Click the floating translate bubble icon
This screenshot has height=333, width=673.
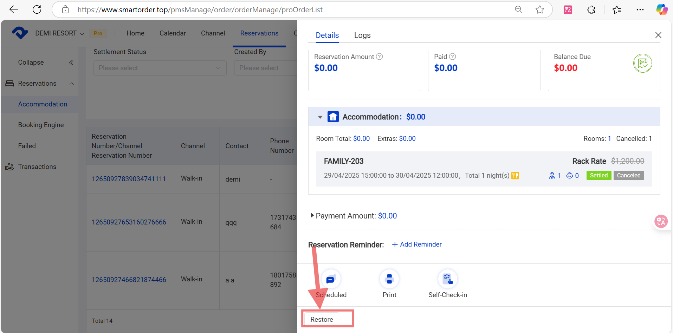pos(661,221)
